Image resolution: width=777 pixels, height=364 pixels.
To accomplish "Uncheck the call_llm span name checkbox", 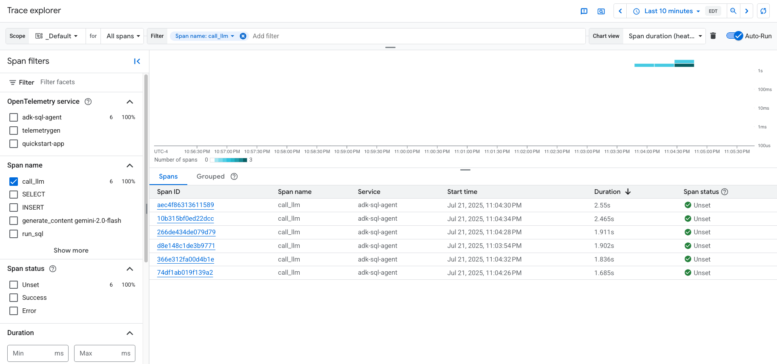I will (x=14, y=182).
